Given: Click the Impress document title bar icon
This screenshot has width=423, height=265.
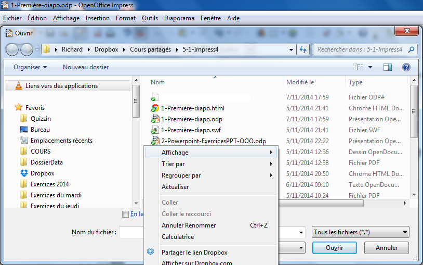Looking at the screenshot, I should (5, 5).
